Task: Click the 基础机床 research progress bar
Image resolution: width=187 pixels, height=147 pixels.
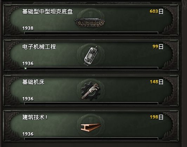Action: pyautogui.click(x=91, y=104)
